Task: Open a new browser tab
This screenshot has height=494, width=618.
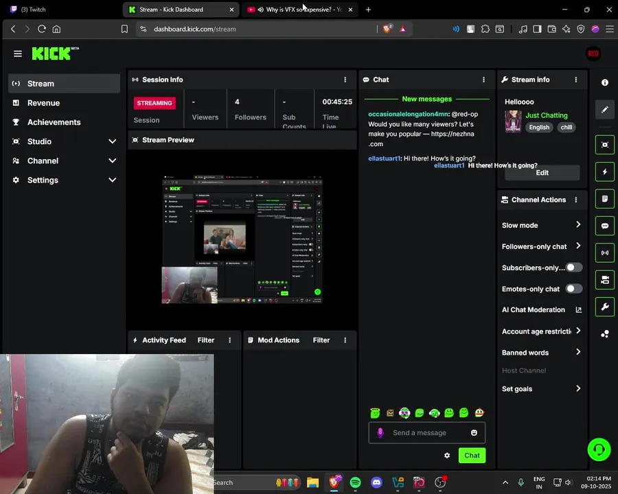Action: point(368,10)
